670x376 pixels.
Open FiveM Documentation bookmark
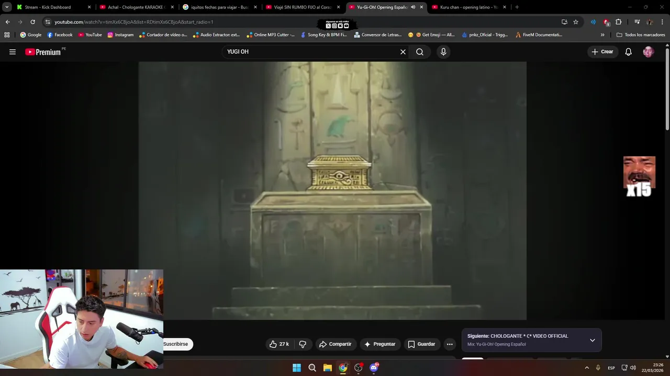pyautogui.click(x=539, y=35)
